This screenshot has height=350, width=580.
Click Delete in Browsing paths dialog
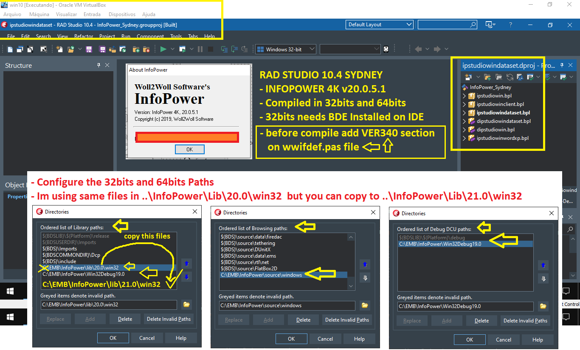click(303, 320)
